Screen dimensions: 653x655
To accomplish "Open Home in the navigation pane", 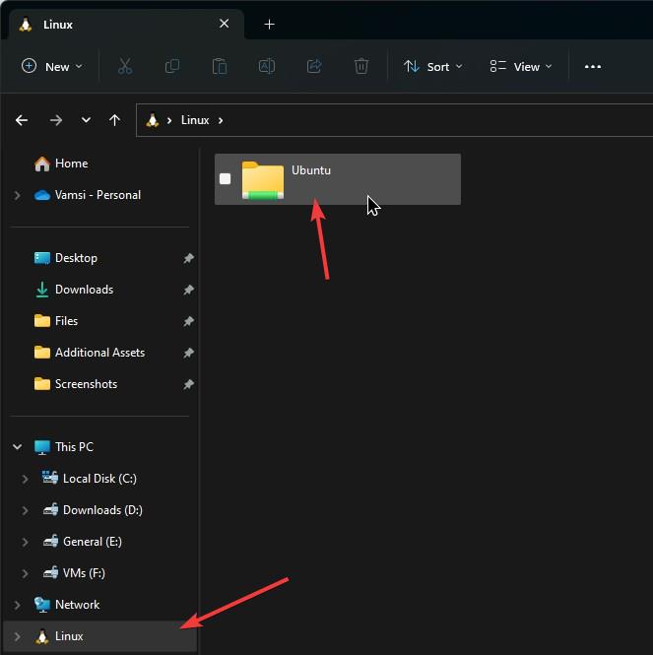I will (72, 164).
